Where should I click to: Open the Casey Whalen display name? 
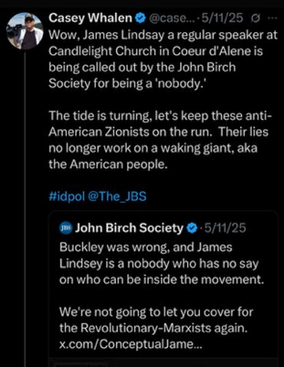(91, 18)
